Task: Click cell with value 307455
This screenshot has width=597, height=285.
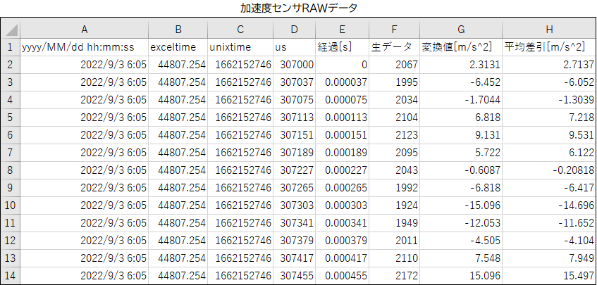Action: 295,276
